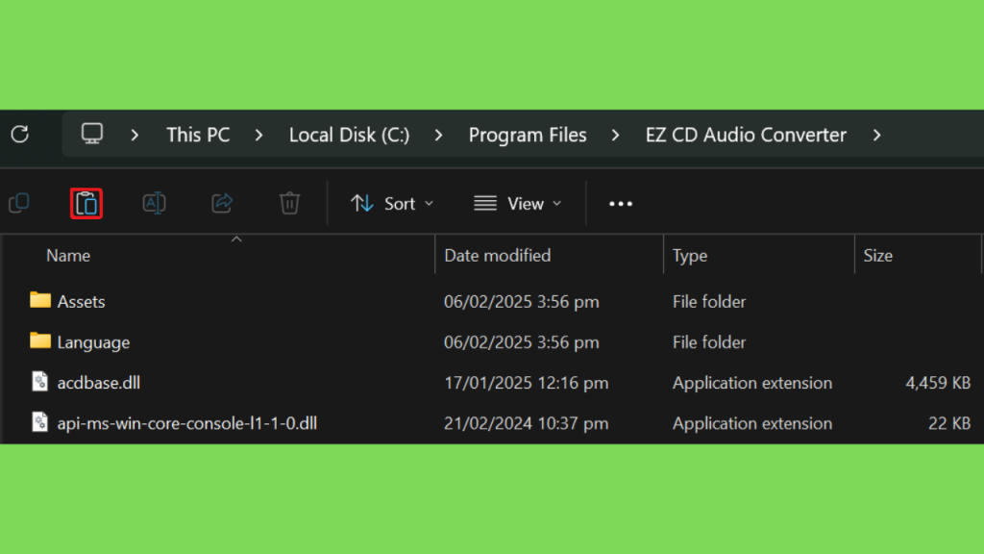Open the View dropdown
Viewport: 984px width, 554px height.
click(518, 204)
